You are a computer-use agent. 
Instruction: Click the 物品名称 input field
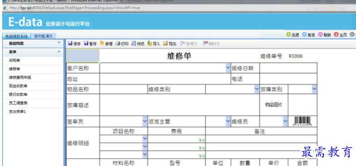tap(124, 89)
